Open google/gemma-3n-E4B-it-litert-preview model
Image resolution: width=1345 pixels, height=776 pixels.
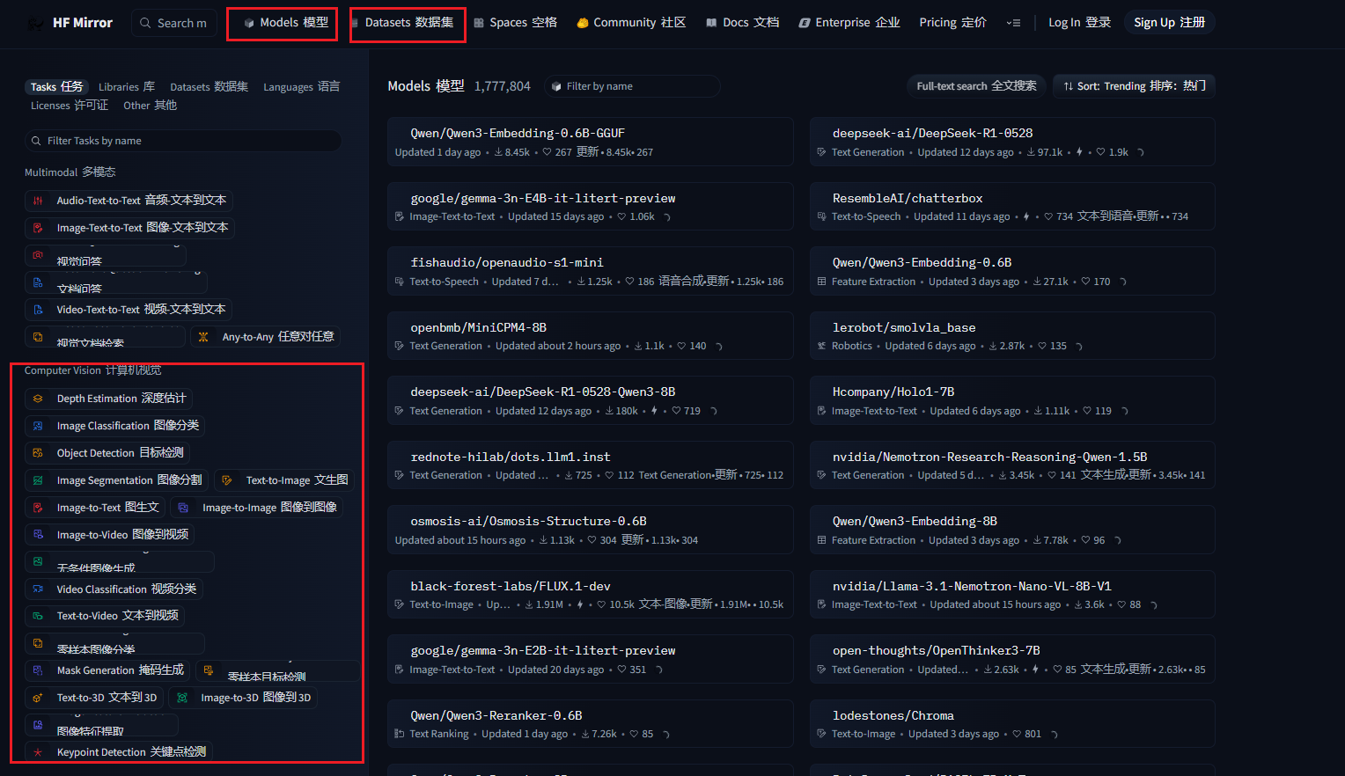[x=591, y=207]
